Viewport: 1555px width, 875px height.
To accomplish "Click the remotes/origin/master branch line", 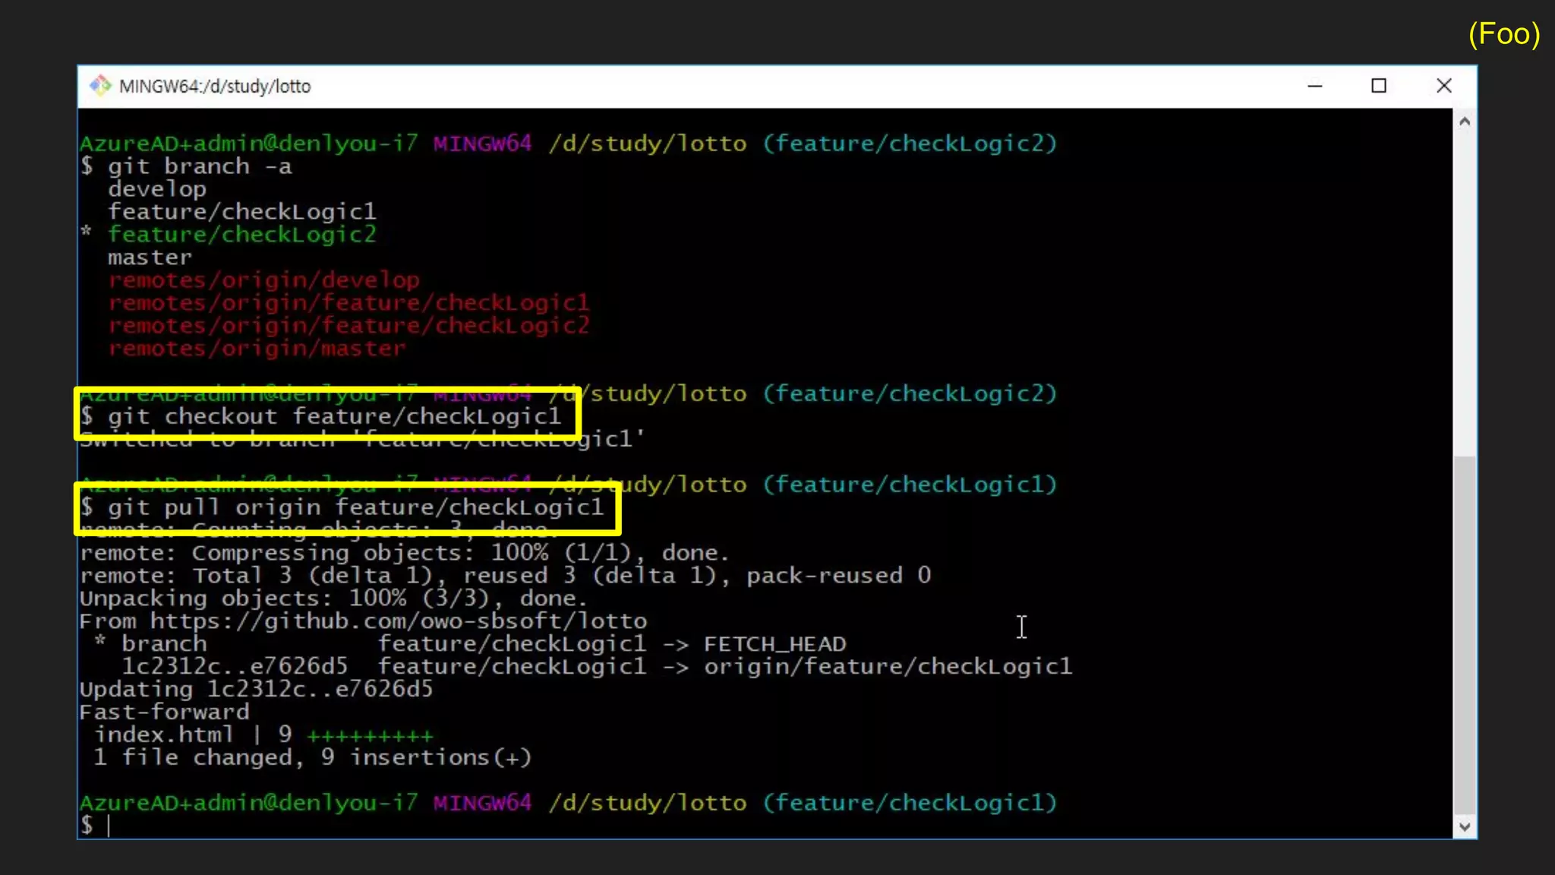I will tap(257, 349).
